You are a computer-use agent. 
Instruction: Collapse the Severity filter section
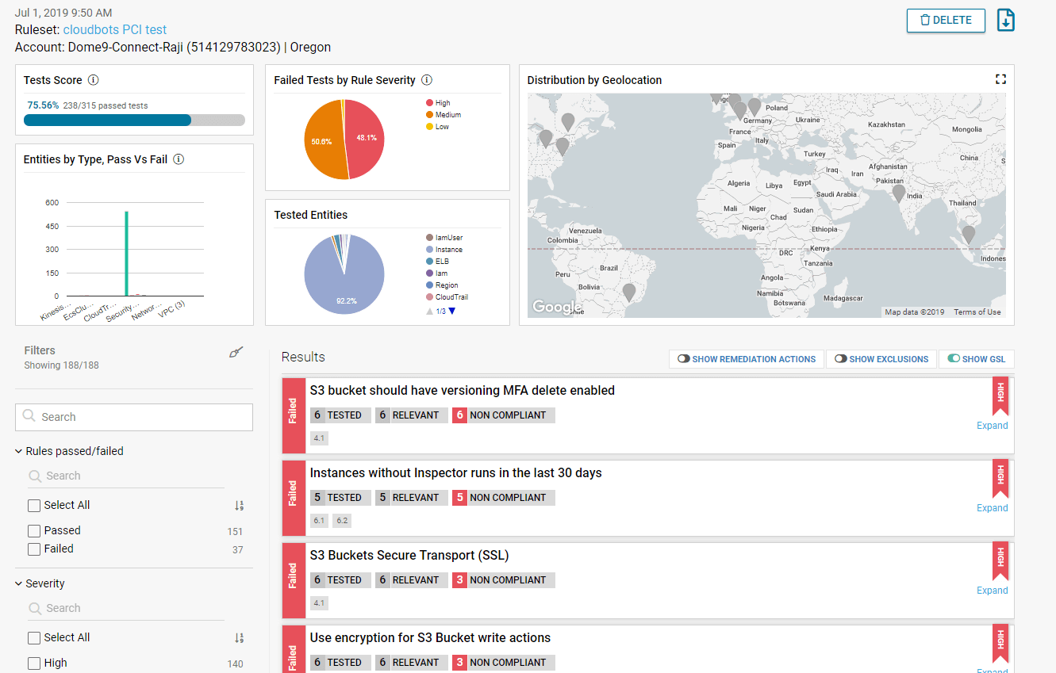[x=19, y=583]
